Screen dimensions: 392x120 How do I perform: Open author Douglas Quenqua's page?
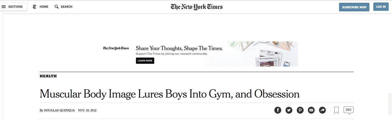[59, 110]
